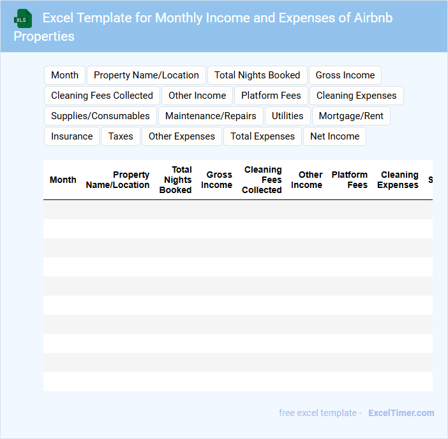The width and height of the screenshot is (448, 439).
Task: Click the Supplies/Consumables tag
Action: (x=100, y=116)
